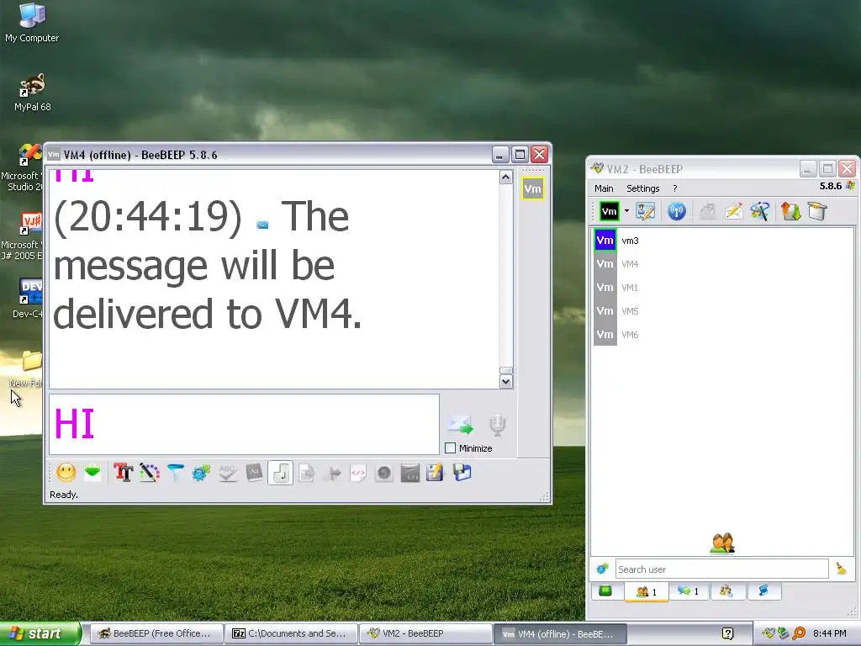The height and width of the screenshot is (646, 861).
Task: Select user VM4 in the list
Action: (x=722, y=264)
